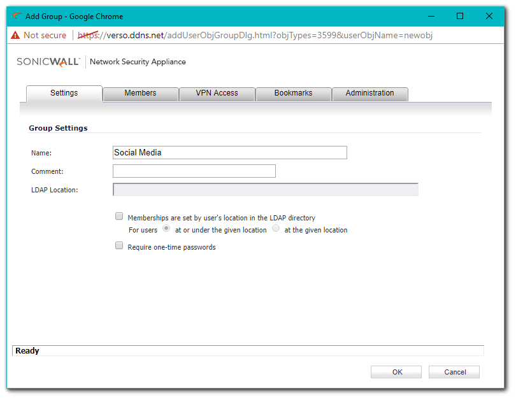
Task: Select the Administration tab
Action: pos(369,93)
